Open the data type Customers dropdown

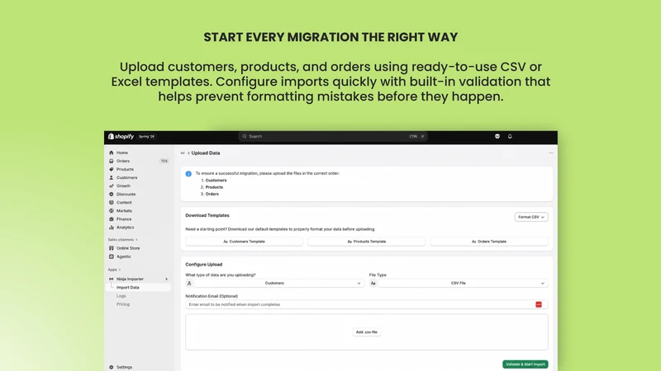point(278,283)
